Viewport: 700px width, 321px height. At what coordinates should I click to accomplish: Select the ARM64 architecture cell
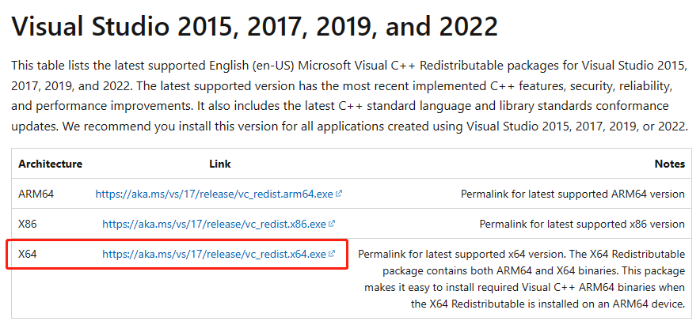point(36,194)
